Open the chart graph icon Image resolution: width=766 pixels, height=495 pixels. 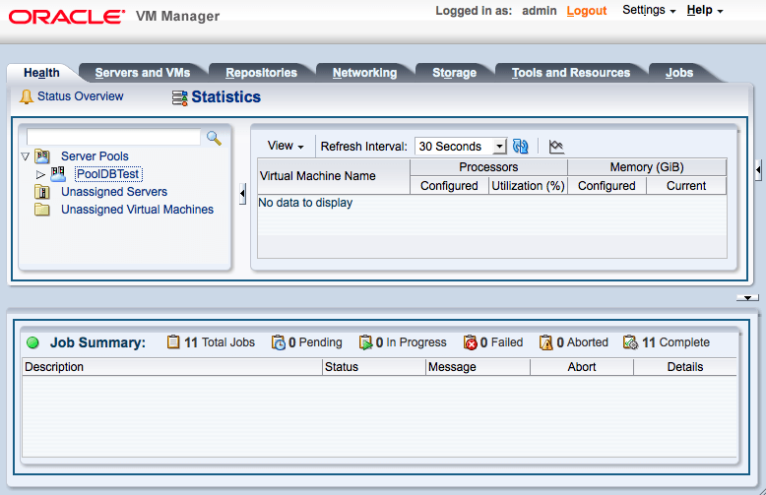pyautogui.click(x=556, y=146)
